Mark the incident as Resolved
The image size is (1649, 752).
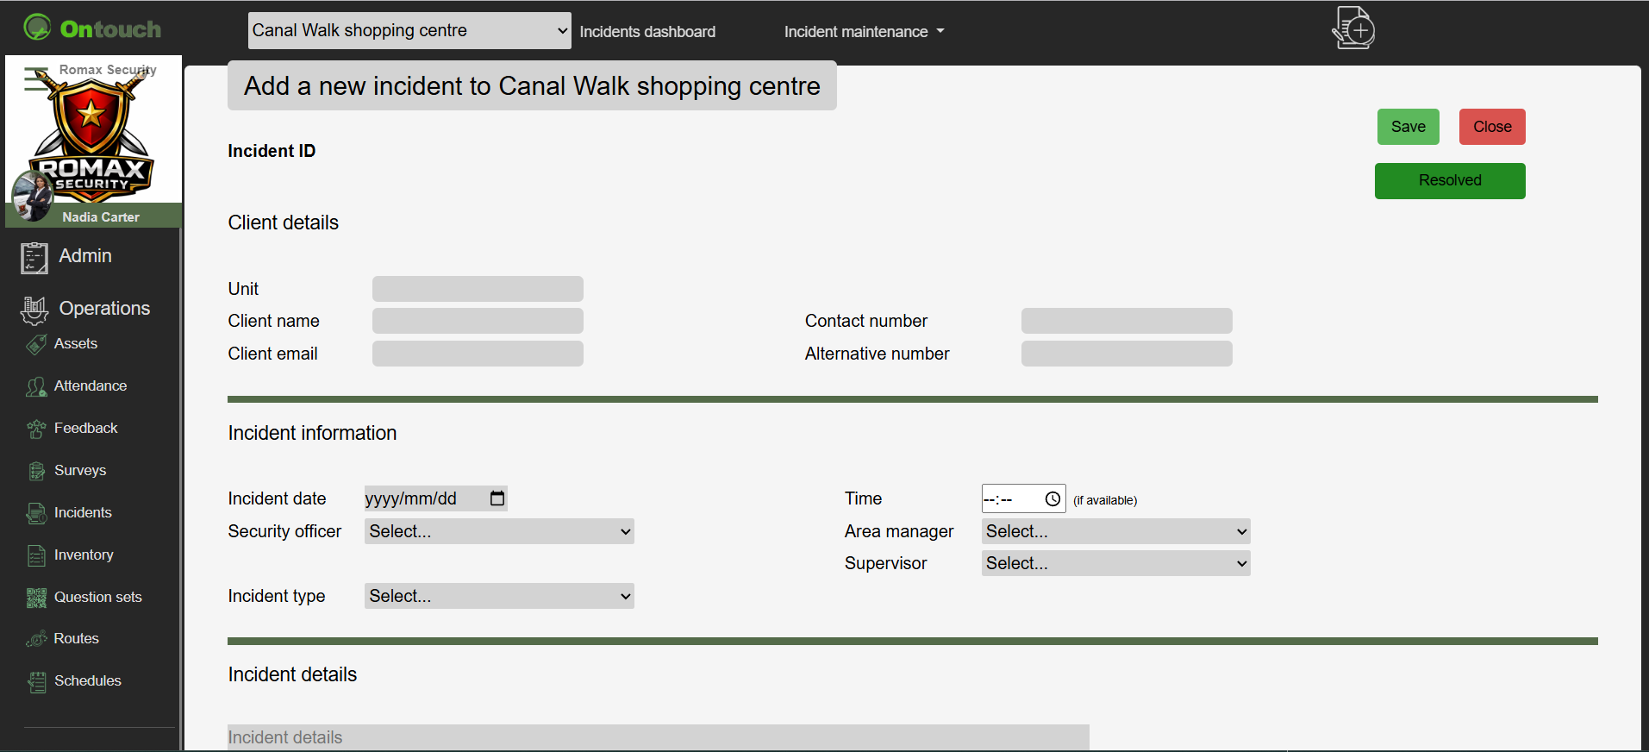click(1449, 180)
